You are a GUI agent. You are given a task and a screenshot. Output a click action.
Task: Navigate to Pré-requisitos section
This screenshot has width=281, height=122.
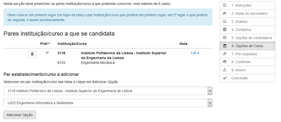tap(244, 54)
